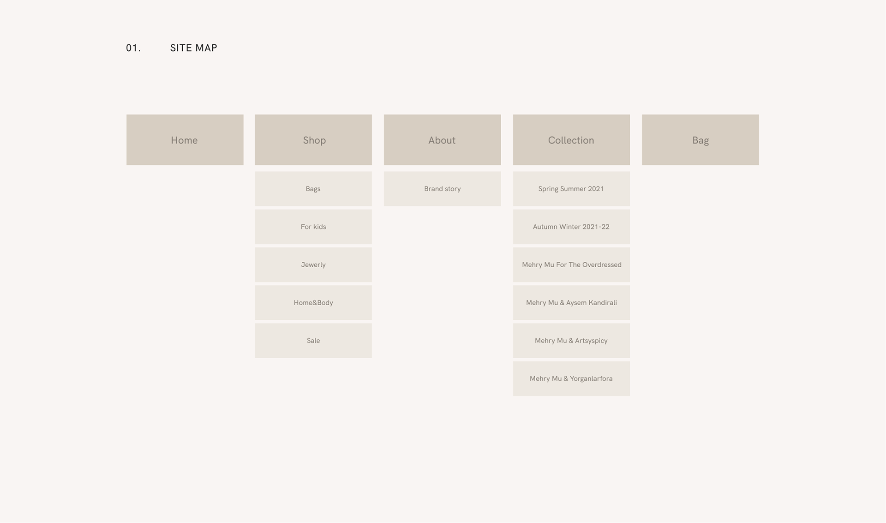Open Brand story under About

(442, 189)
